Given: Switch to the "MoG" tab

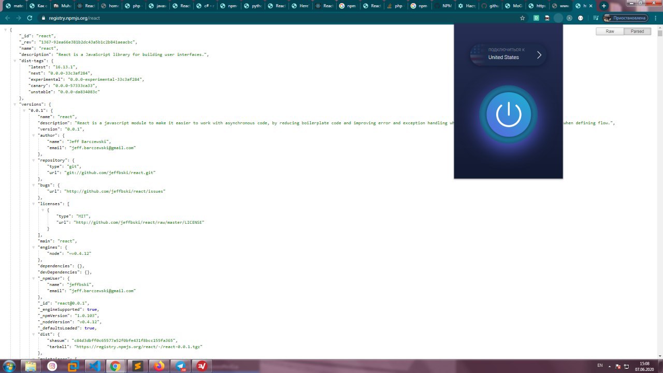Looking at the screenshot, I should (x=515, y=6).
